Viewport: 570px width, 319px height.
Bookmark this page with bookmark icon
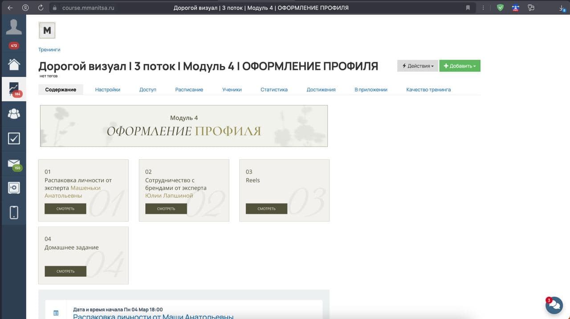click(468, 8)
